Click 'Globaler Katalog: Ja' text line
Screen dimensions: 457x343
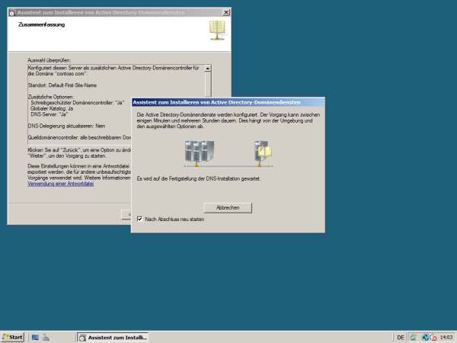point(52,108)
